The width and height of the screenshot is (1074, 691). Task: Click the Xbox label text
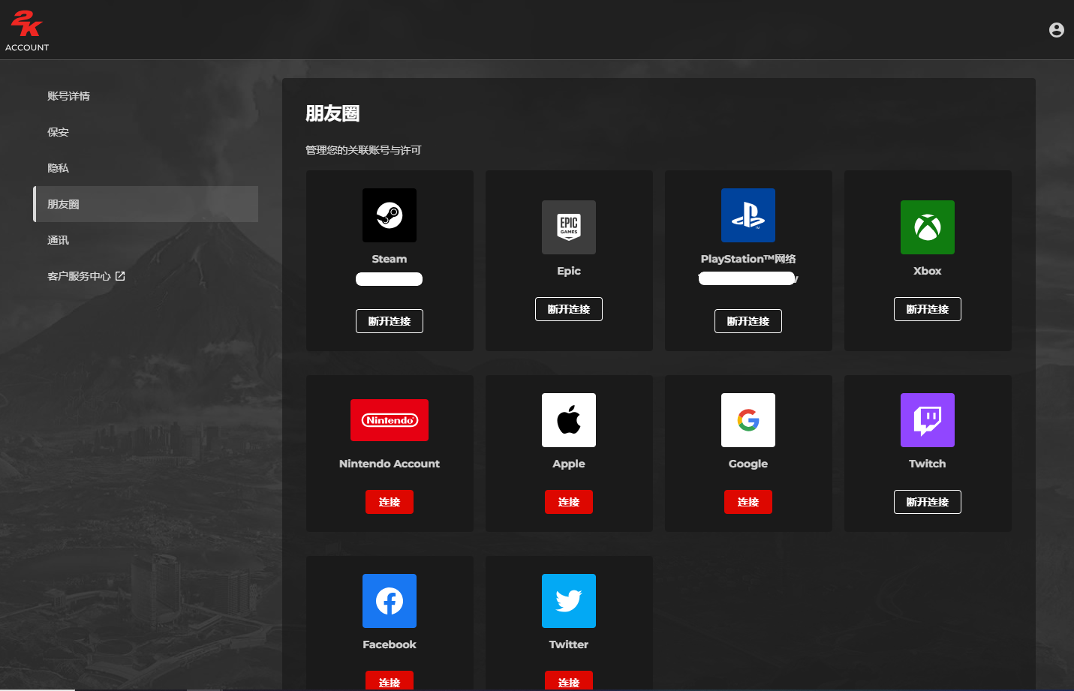click(x=928, y=271)
